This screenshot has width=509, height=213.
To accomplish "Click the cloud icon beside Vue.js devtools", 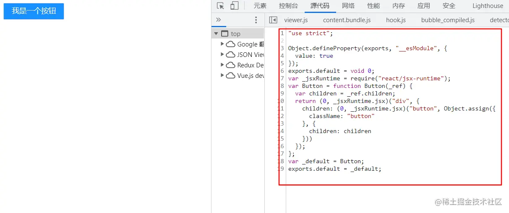I will point(230,76).
